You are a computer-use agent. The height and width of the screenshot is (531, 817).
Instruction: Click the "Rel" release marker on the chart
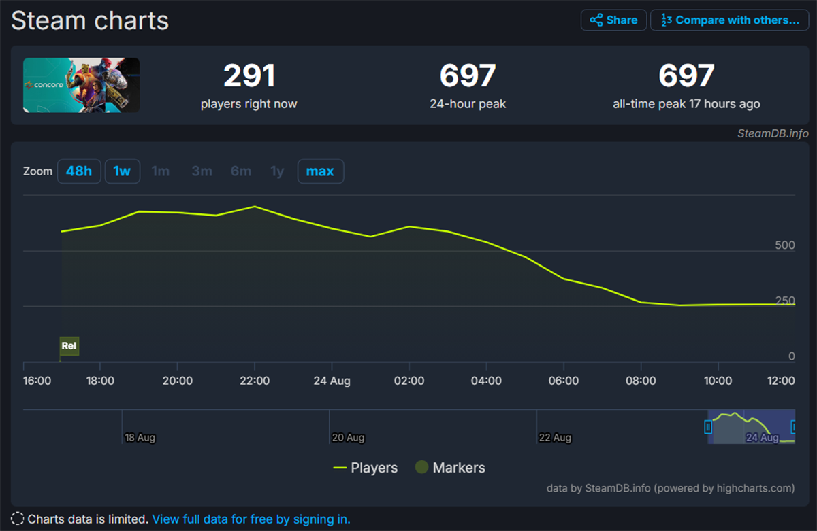pyautogui.click(x=69, y=346)
